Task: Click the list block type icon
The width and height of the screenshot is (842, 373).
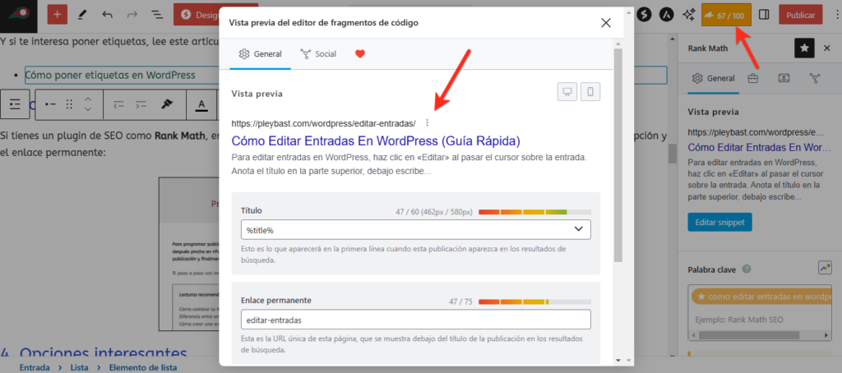Action: point(15,104)
